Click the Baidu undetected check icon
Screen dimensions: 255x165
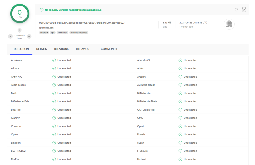pos(54,93)
